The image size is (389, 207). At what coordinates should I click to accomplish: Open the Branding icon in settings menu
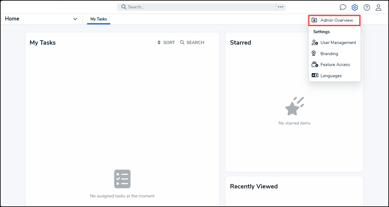click(x=314, y=53)
